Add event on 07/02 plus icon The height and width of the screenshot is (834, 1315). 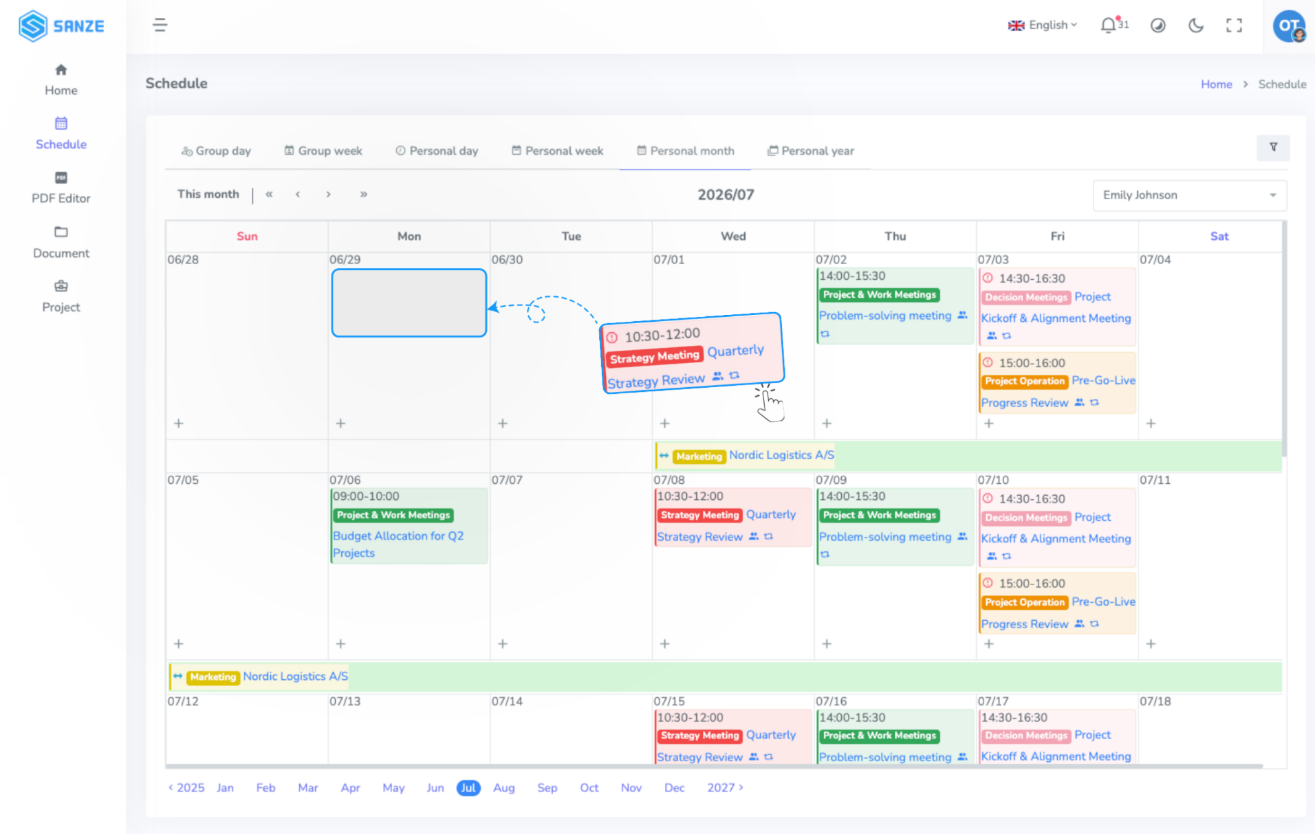click(x=827, y=423)
